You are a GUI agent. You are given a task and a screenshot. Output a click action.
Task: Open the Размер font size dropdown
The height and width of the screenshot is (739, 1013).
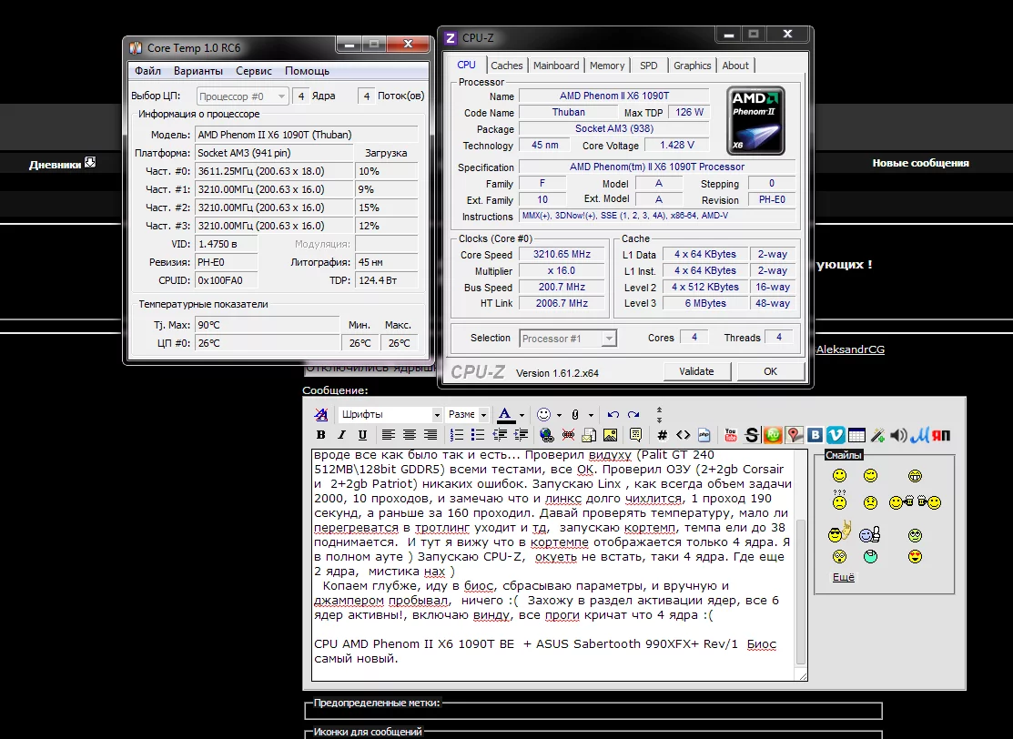click(x=468, y=414)
